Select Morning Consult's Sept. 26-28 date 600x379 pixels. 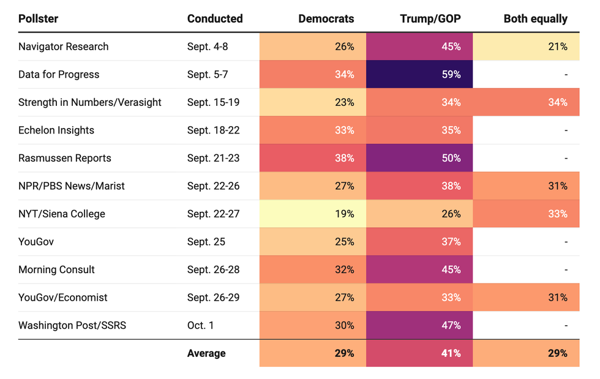point(214,269)
